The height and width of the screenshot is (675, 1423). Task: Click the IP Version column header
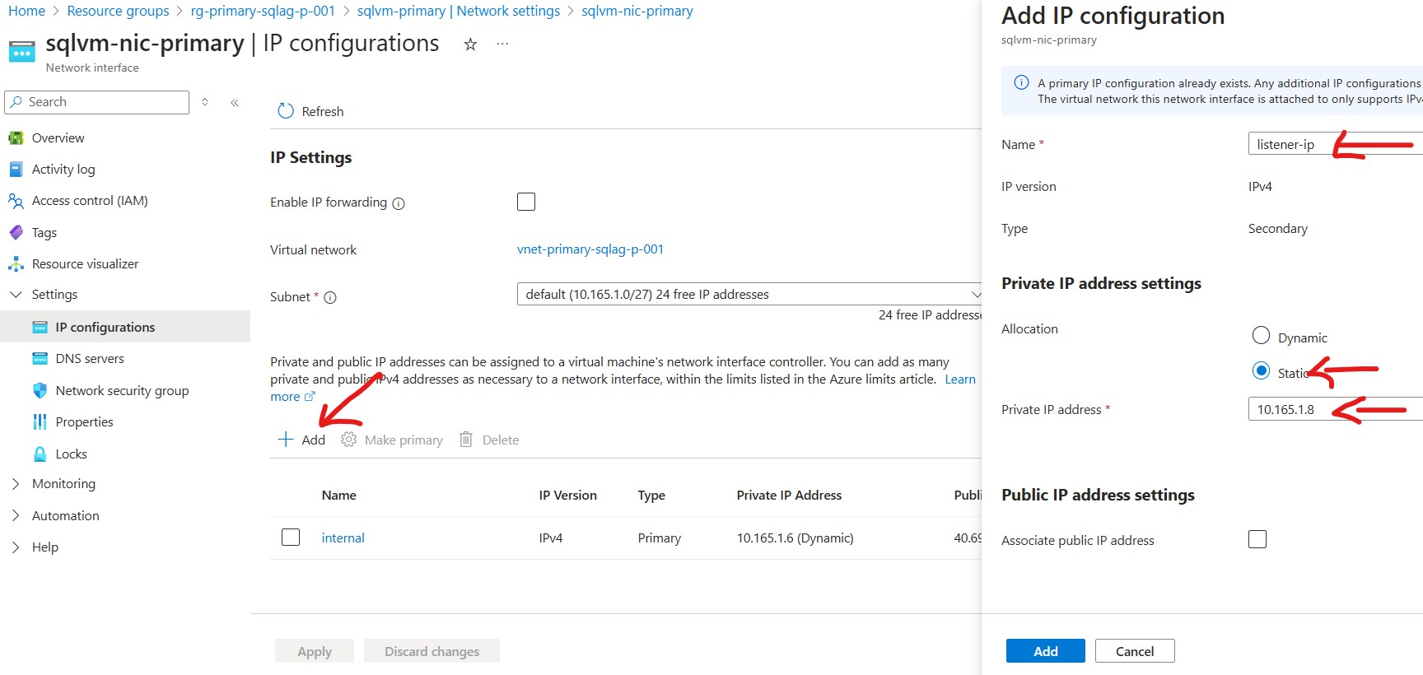coord(568,496)
